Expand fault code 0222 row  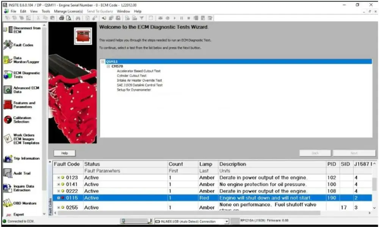coord(58,191)
